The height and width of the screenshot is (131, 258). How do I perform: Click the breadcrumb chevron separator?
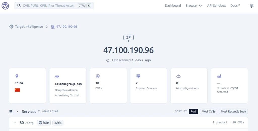(x=47, y=27)
